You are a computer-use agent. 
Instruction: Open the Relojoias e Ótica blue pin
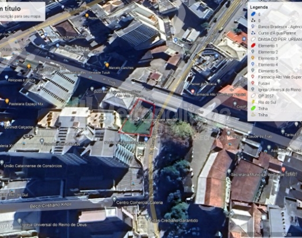6,77
